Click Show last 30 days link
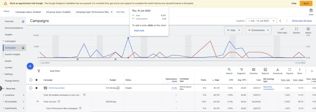The width and height of the screenshot is (316, 112). [302, 21]
